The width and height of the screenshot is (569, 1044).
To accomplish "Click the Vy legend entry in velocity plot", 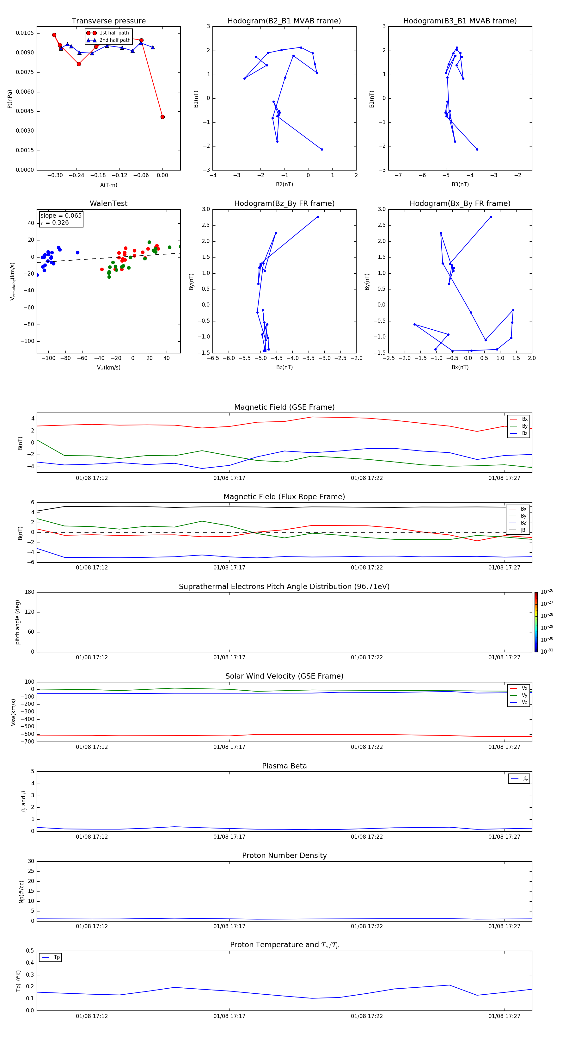I will (519, 695).
